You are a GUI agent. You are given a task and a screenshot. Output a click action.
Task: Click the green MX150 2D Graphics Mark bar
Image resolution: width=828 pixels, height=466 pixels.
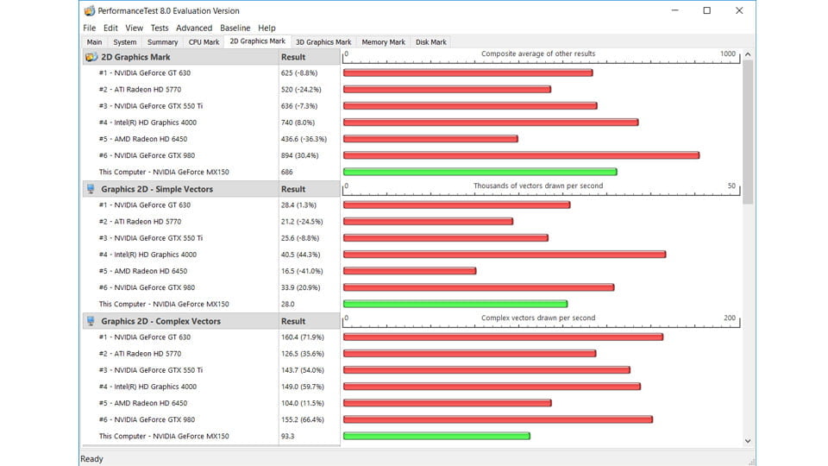[480, 172]
